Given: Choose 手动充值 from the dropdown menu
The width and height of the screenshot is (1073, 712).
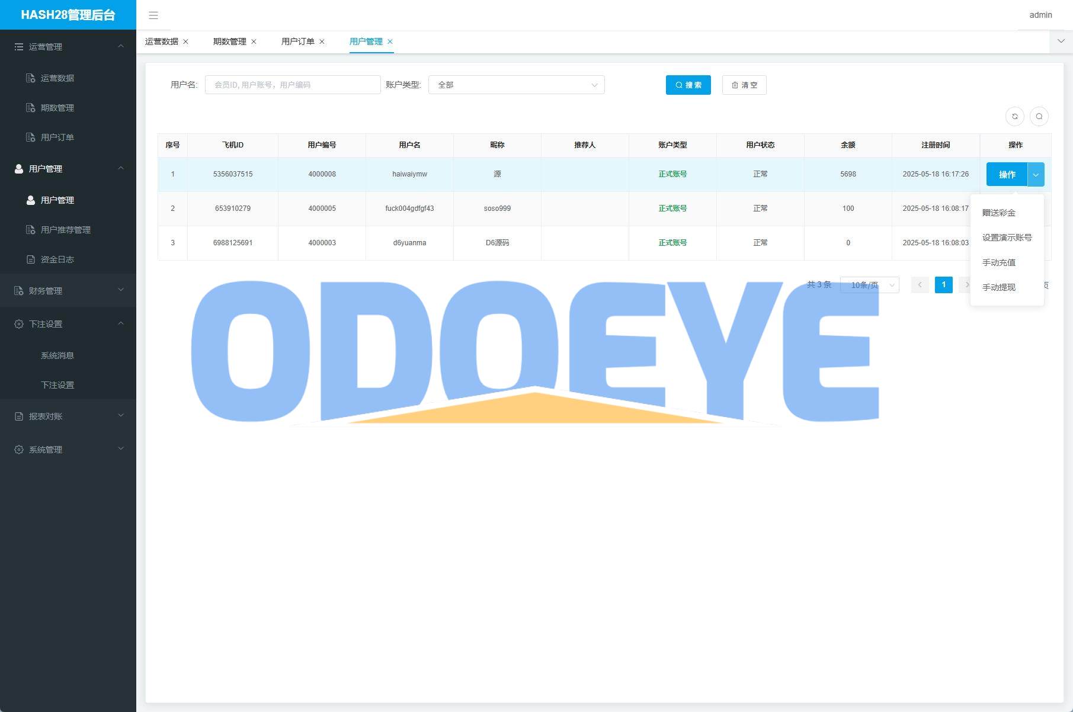Looking at the screenshot, I should coord(1007,262).
